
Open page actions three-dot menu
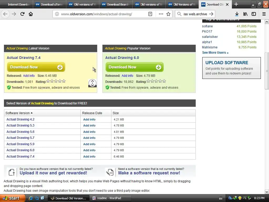click(161, 14)
